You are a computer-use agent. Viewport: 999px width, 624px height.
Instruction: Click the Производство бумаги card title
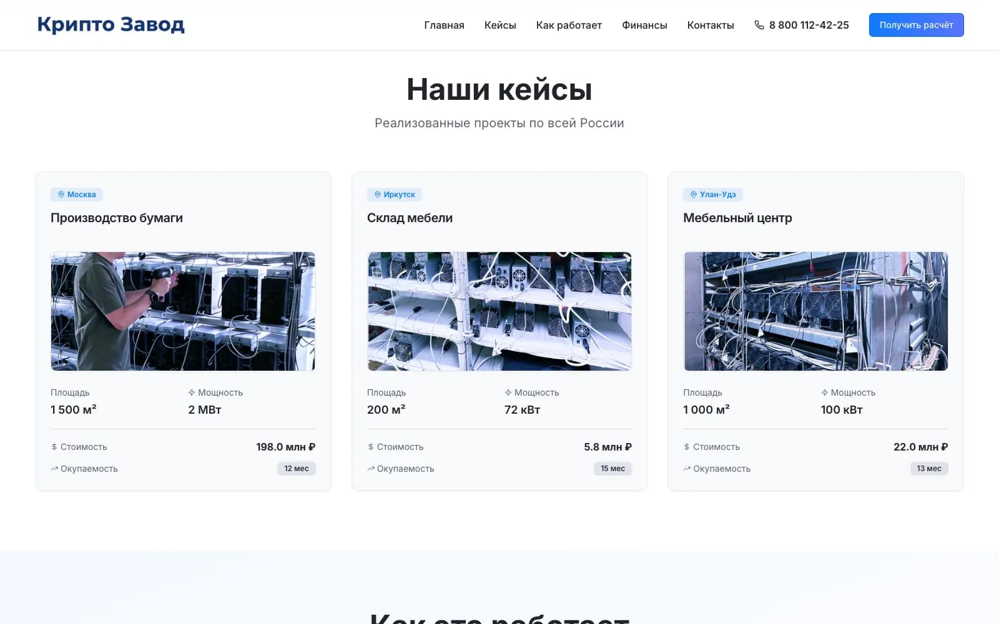point(117,218)
